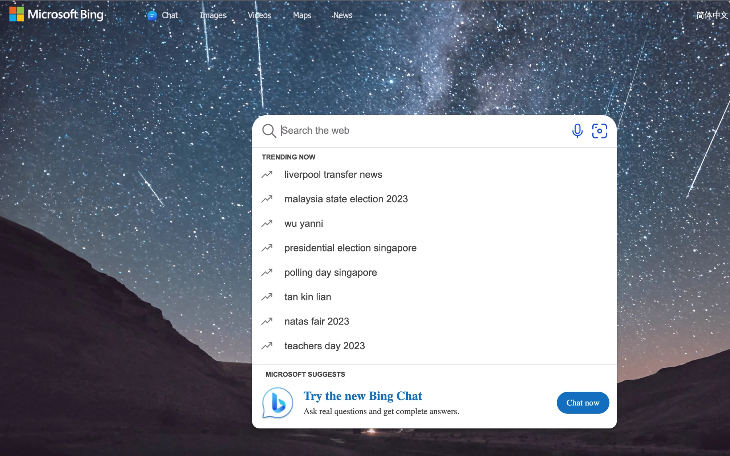Click trending arrow beside natas fair 2023
This screenshot has height=456, width=730.
(267, 321)
